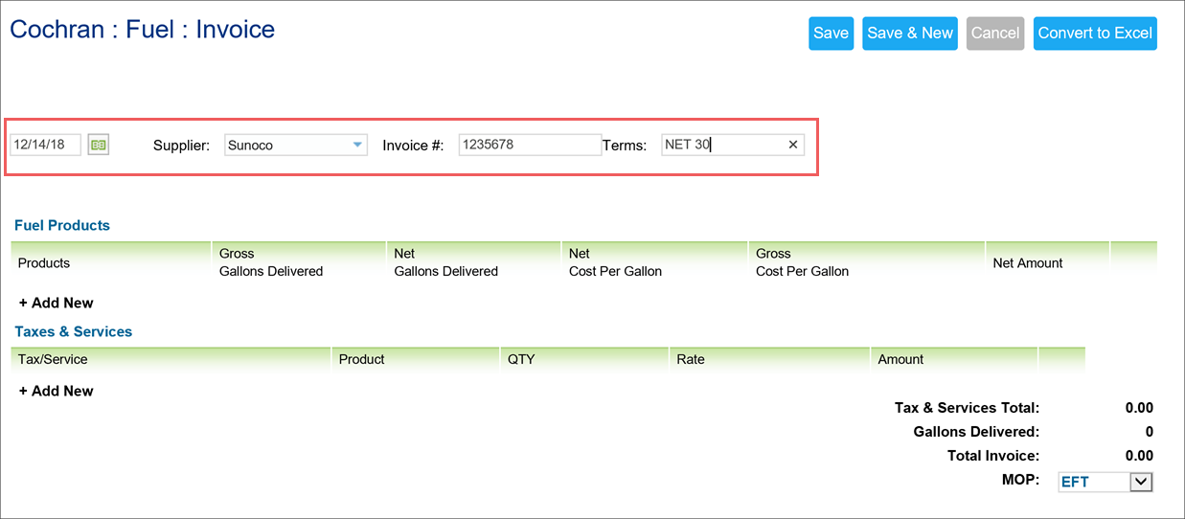The width and height of the screenshot is (1185, 519).
Task: Click the Net Amount column header
Action: tap(1028, 262)
